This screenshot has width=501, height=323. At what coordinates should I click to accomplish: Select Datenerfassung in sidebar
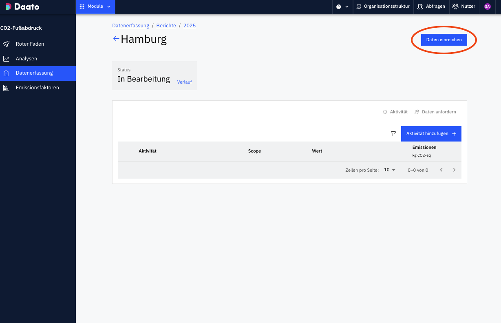point(38,73)
